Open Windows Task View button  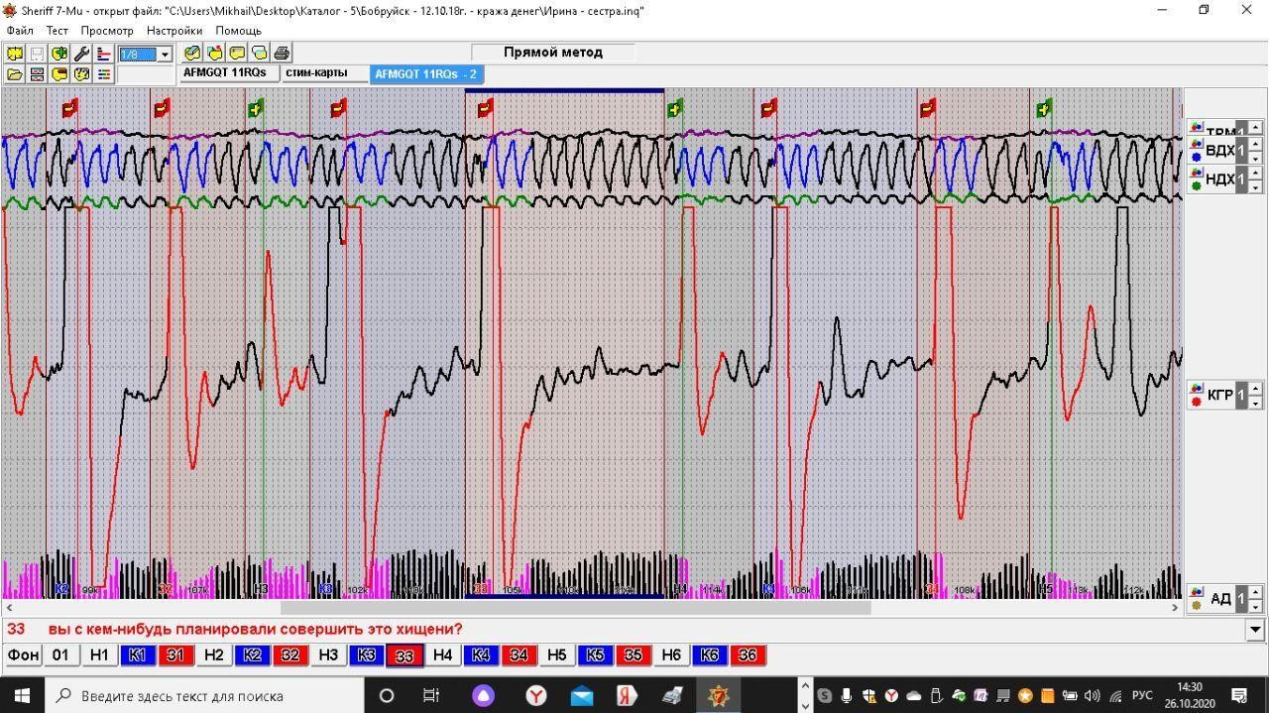431,695
